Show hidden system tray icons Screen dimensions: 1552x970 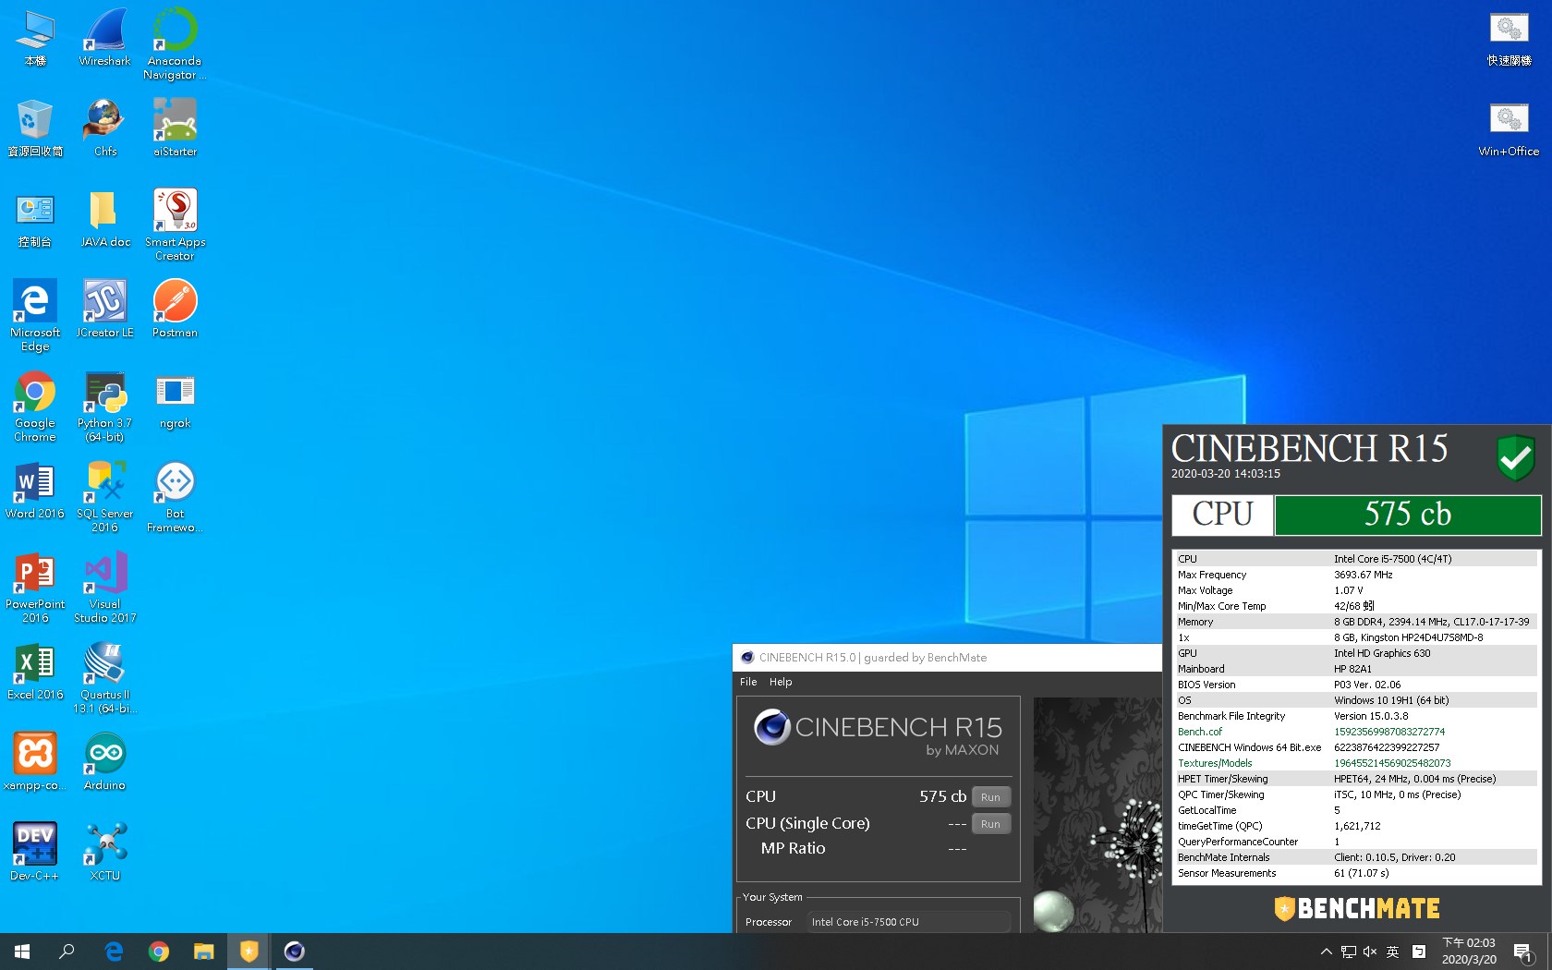click(1326, 952)
